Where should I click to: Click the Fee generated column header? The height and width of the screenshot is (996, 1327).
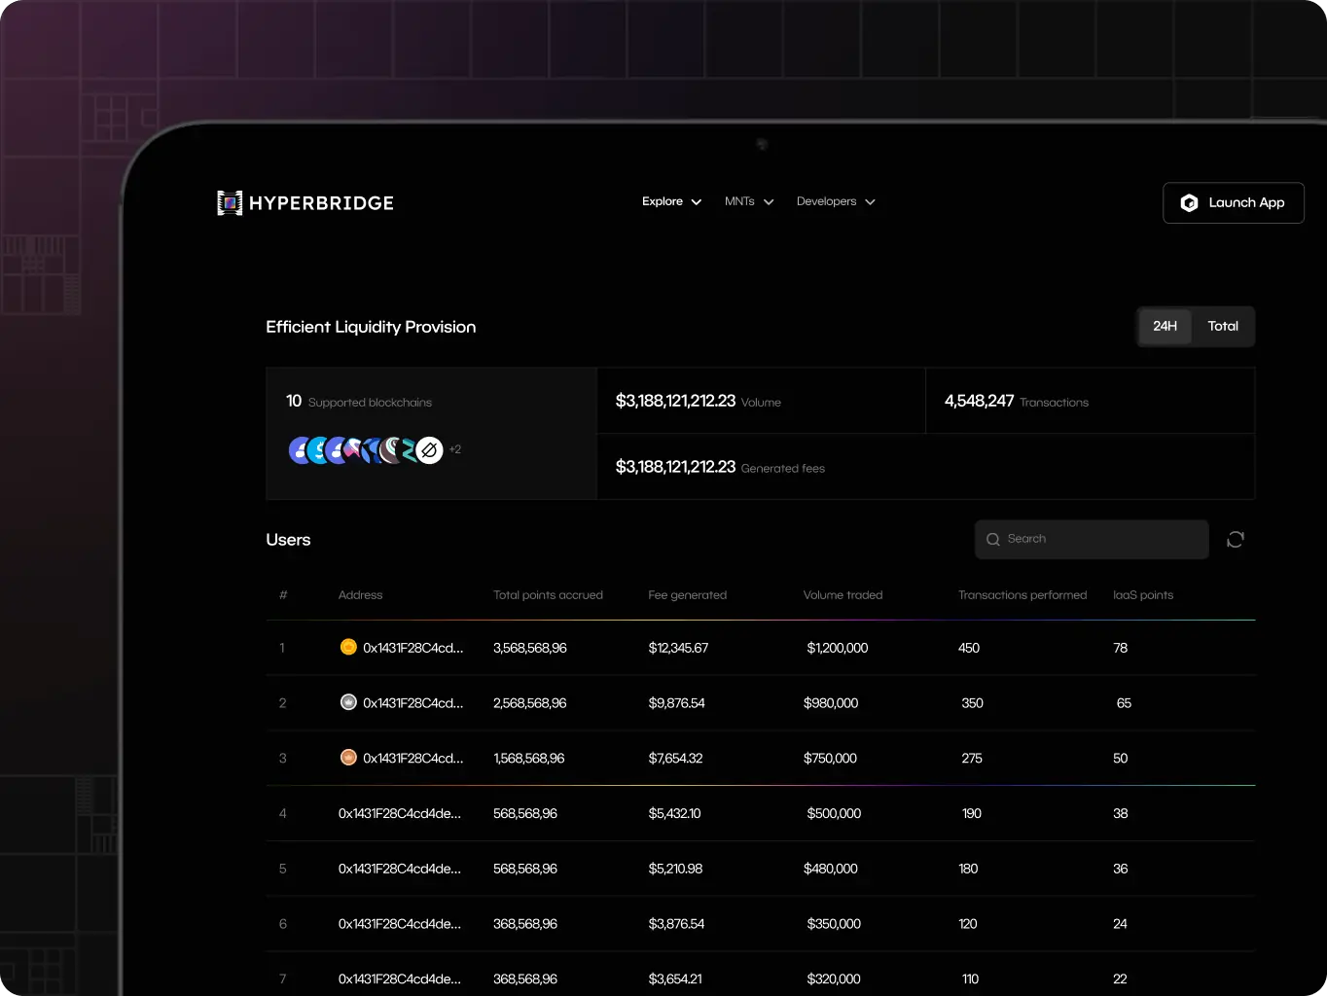pos(688,594)
